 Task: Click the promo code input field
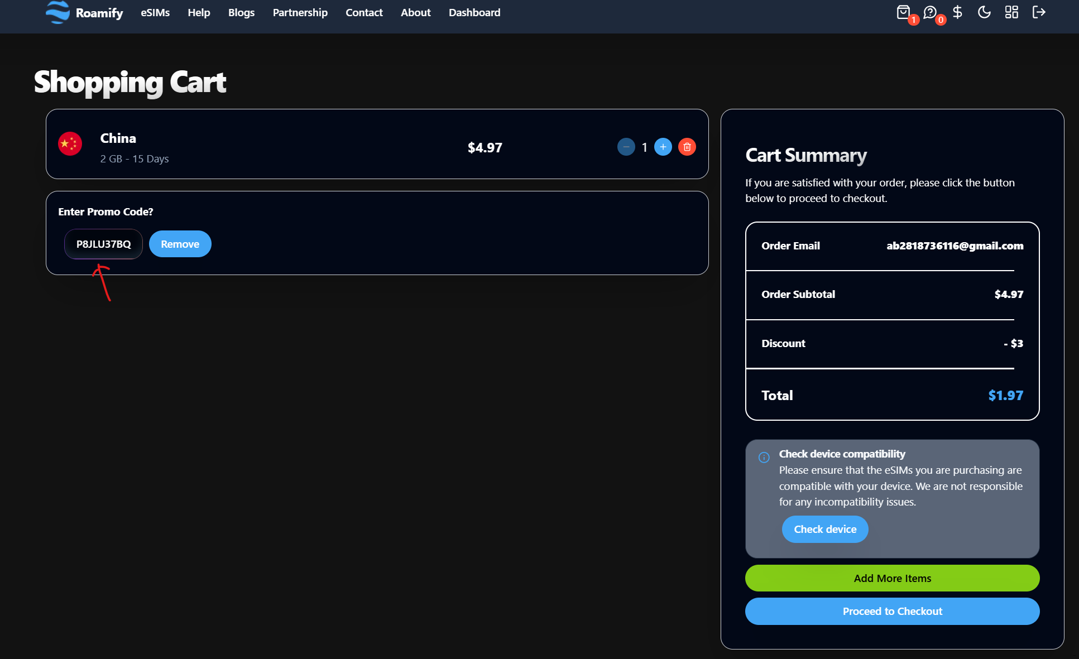click(x=103, y=244)
